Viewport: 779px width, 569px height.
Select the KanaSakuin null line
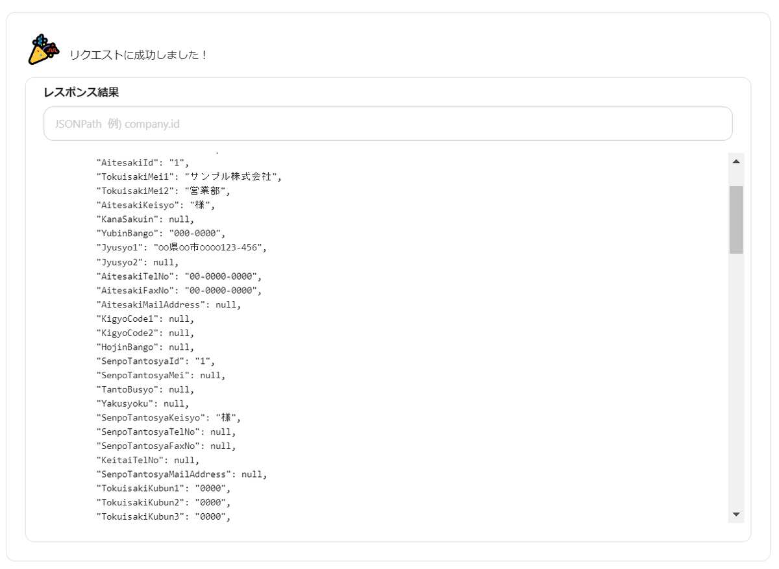point(145,219)
